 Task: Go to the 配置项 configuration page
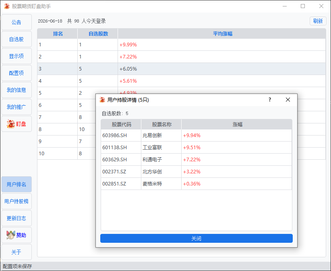coord(17,73)
